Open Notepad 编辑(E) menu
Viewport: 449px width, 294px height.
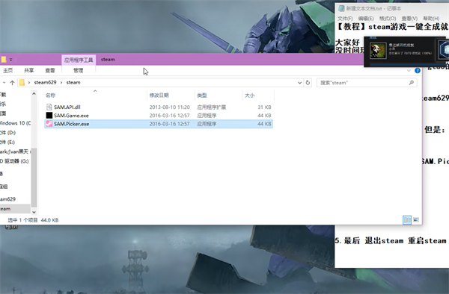coord(366,19)
